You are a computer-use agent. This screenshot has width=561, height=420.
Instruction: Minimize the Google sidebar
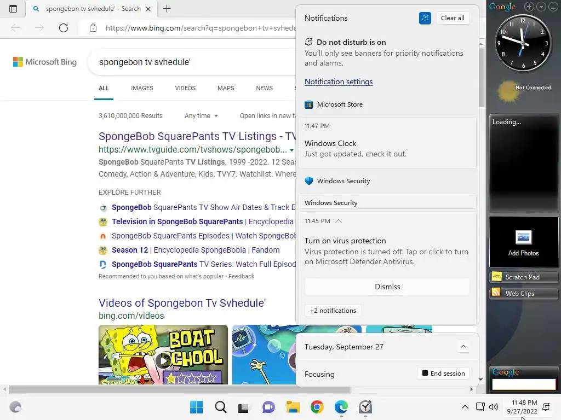tap(553, 7)
